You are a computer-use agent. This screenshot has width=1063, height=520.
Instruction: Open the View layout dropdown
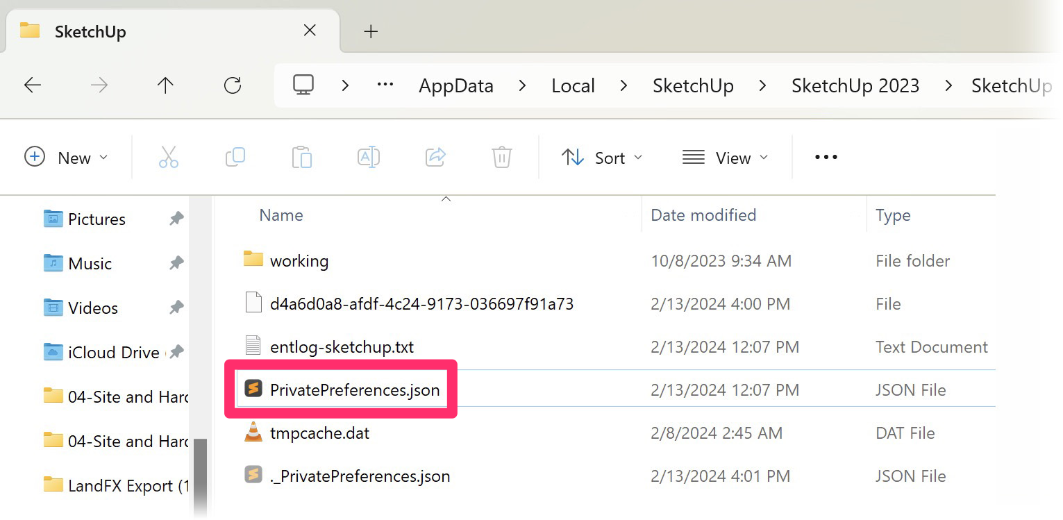[725, 158]
